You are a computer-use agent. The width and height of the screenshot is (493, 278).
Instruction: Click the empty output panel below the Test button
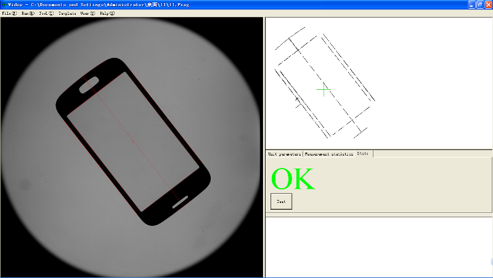click(378, 246)
